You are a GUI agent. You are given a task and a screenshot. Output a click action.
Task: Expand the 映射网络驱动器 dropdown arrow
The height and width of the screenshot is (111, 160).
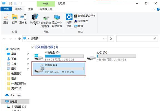click(50, 26)
